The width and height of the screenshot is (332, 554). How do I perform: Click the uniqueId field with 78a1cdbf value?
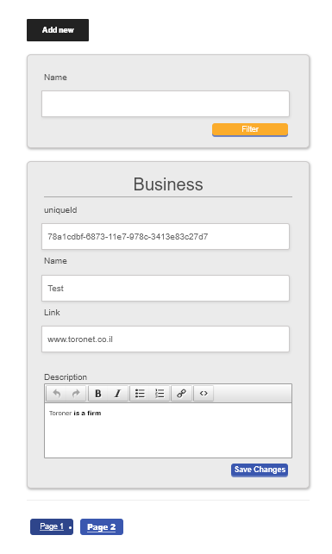coord(166,236)
